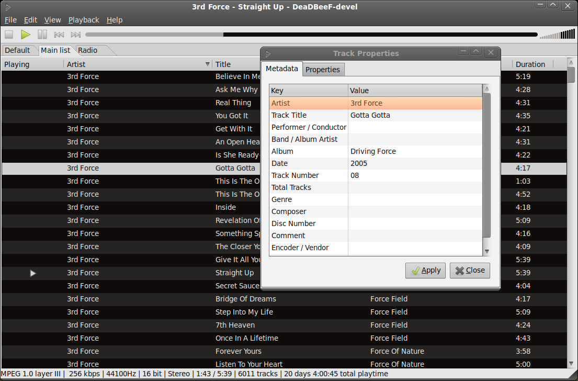This screenshot has width=578, height=381.
Task: Click the green Play button
Action: tap(26, 35)
